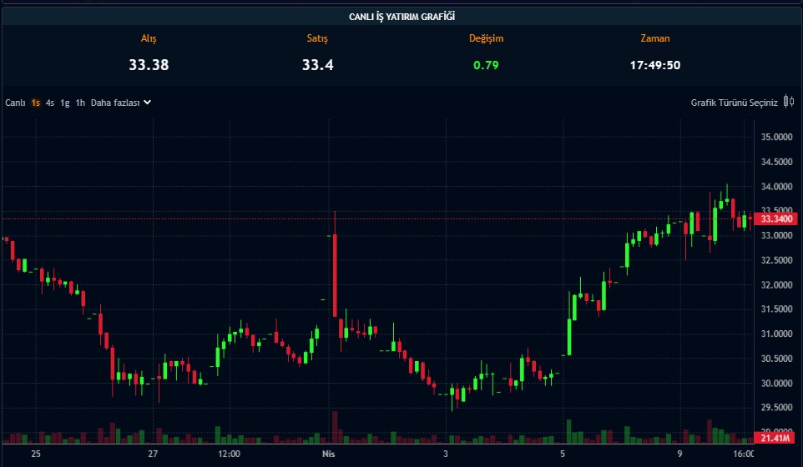This screenshot has height=467, width=803.
Task: Click the tall red candle above Nis
Action: [x=335, y=275]
